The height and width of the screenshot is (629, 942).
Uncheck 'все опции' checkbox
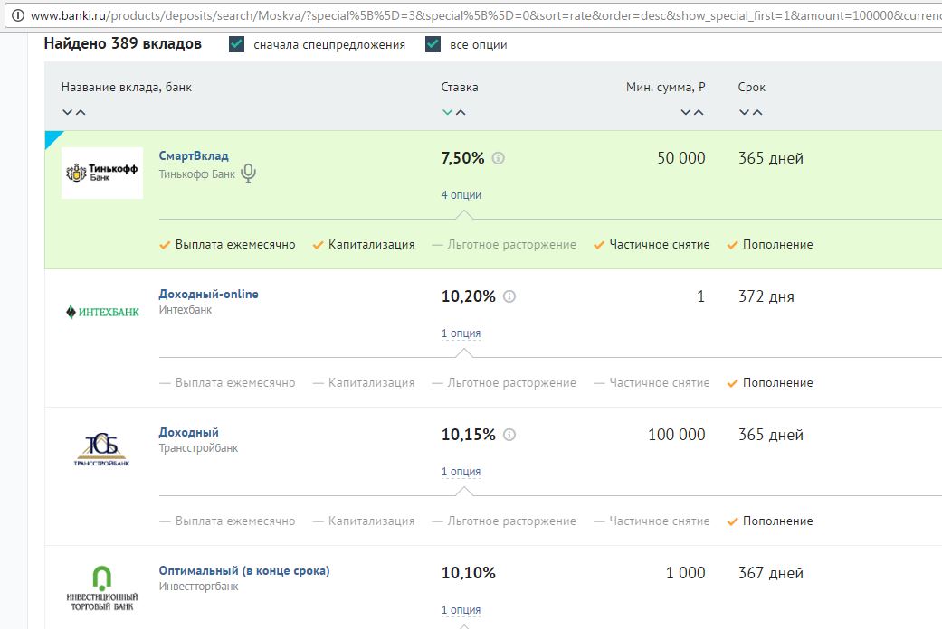pos(433,43)
